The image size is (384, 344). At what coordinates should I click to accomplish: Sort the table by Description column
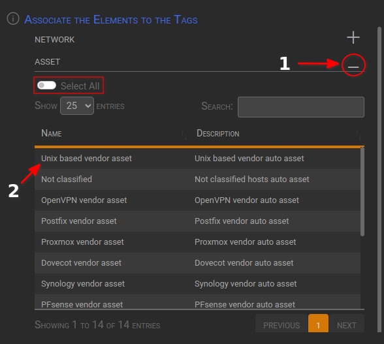tap(277, 134)
